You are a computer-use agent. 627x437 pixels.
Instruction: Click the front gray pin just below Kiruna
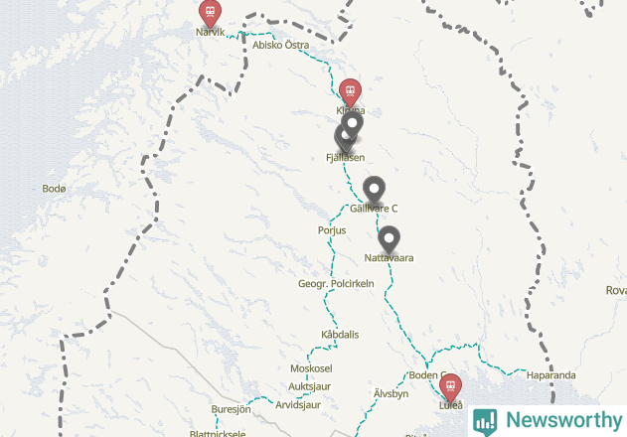(x=352, y=124)
